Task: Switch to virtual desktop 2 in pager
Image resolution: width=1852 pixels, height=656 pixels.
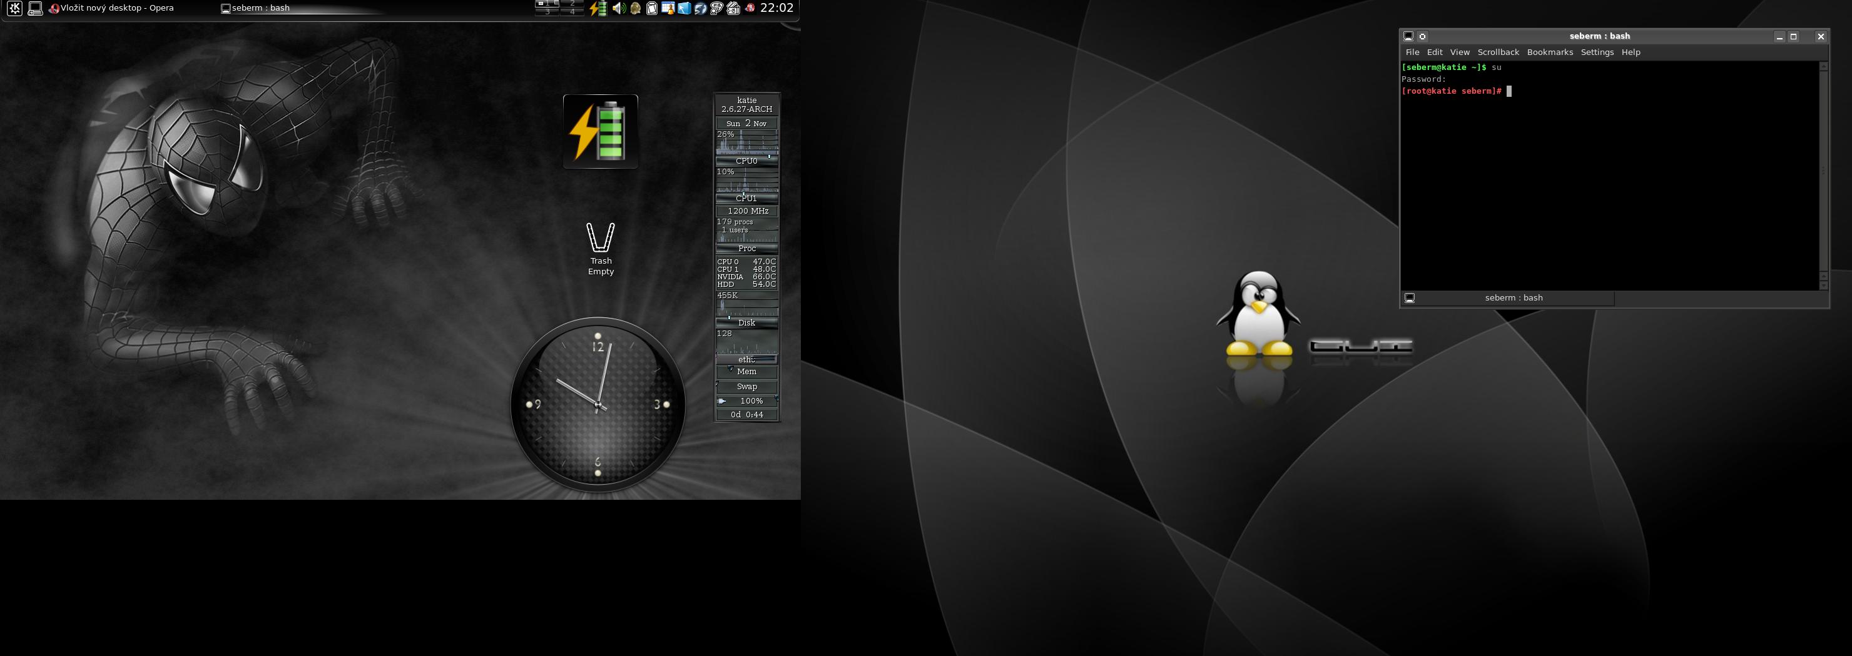Action: [572, 4]
